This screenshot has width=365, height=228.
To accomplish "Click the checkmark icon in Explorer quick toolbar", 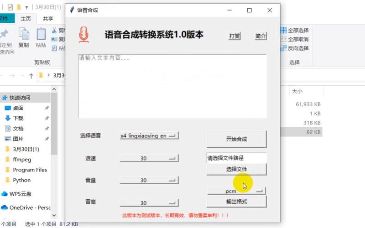I will pos(10,7).
